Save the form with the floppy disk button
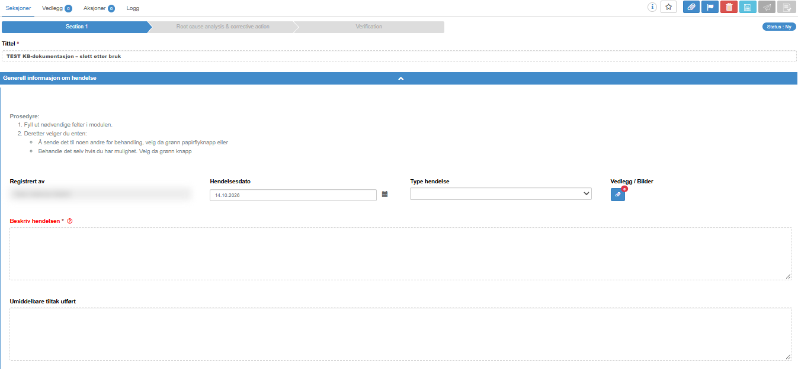798x369 pixels. 748,7
